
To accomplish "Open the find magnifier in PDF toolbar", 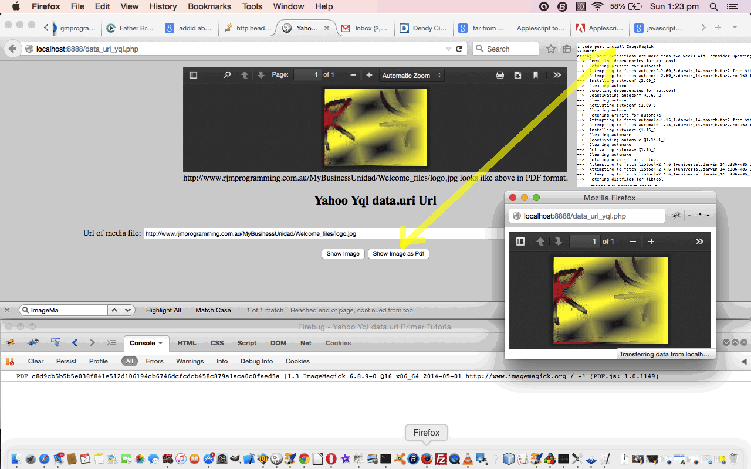I will click(x=227, y=75).
